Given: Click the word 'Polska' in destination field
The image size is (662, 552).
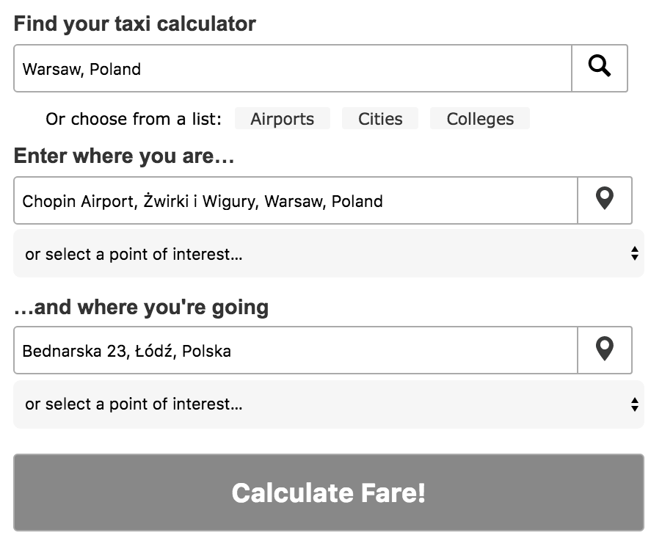Looking at the screenshot, I should click(x=206, y=351).
